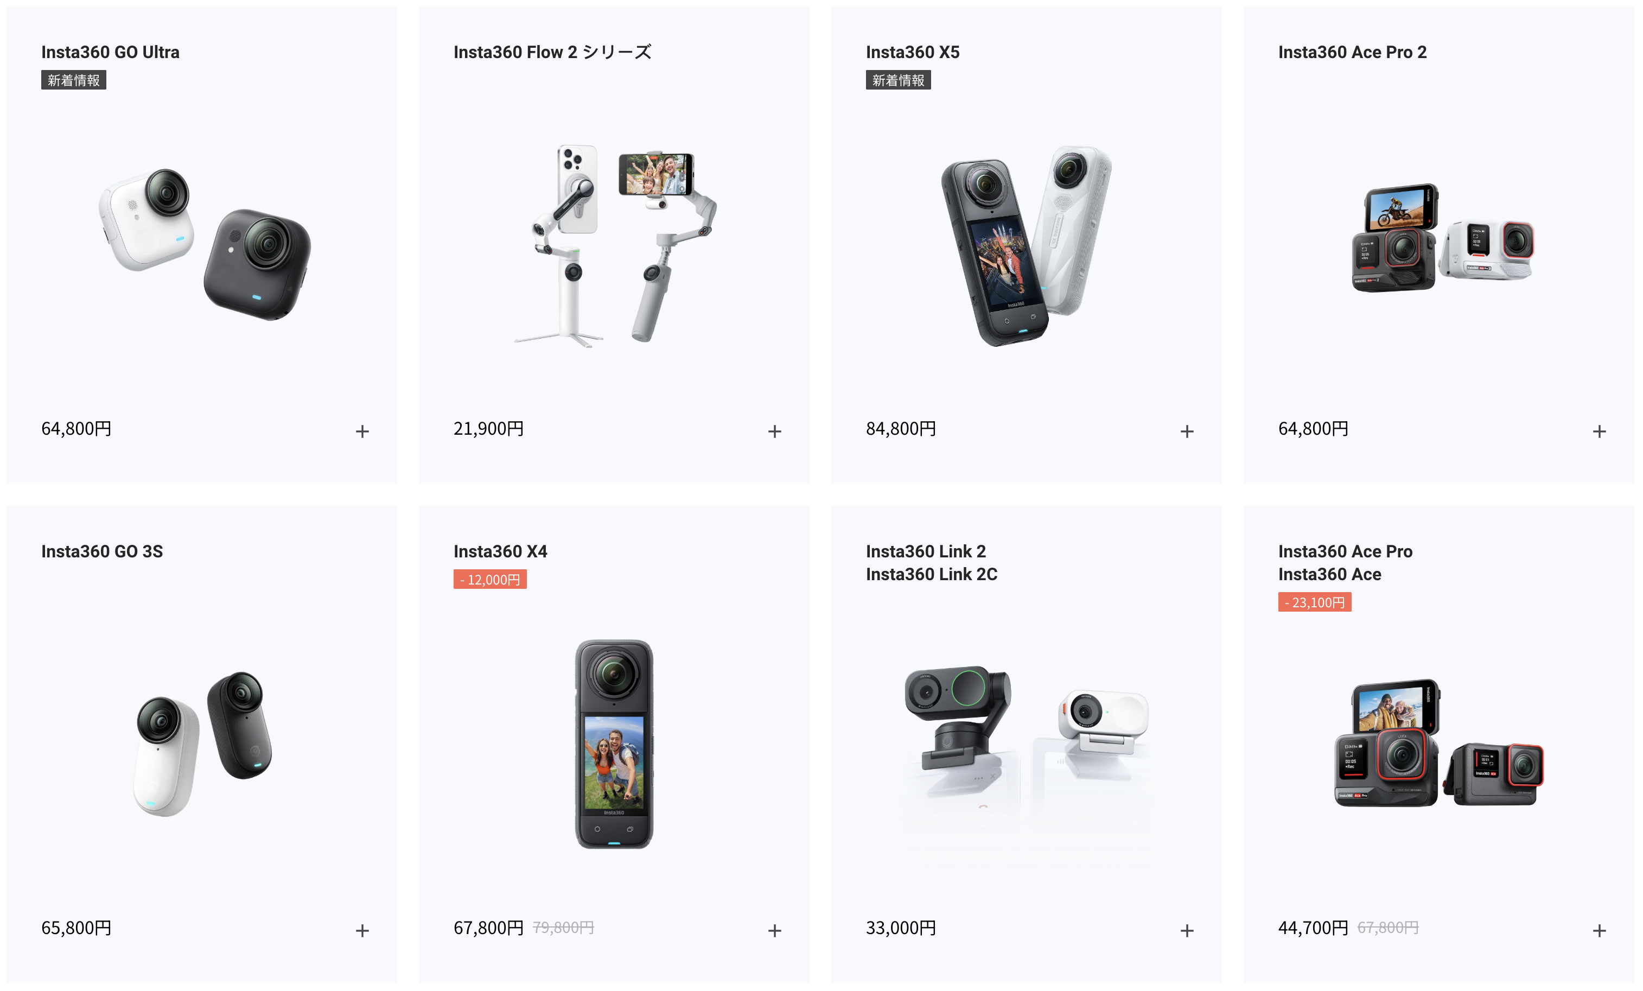The height and width of the screenshot is (991, 1643).
Task: Click plus icon on Insta360 X4 card
Action: point(774,930)
